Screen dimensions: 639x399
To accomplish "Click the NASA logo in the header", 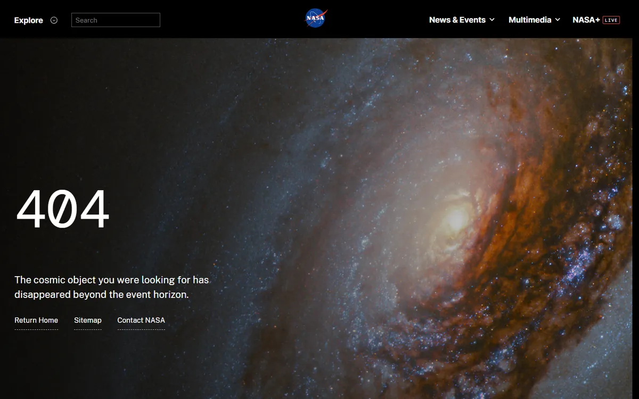I will tap(316, 19).
